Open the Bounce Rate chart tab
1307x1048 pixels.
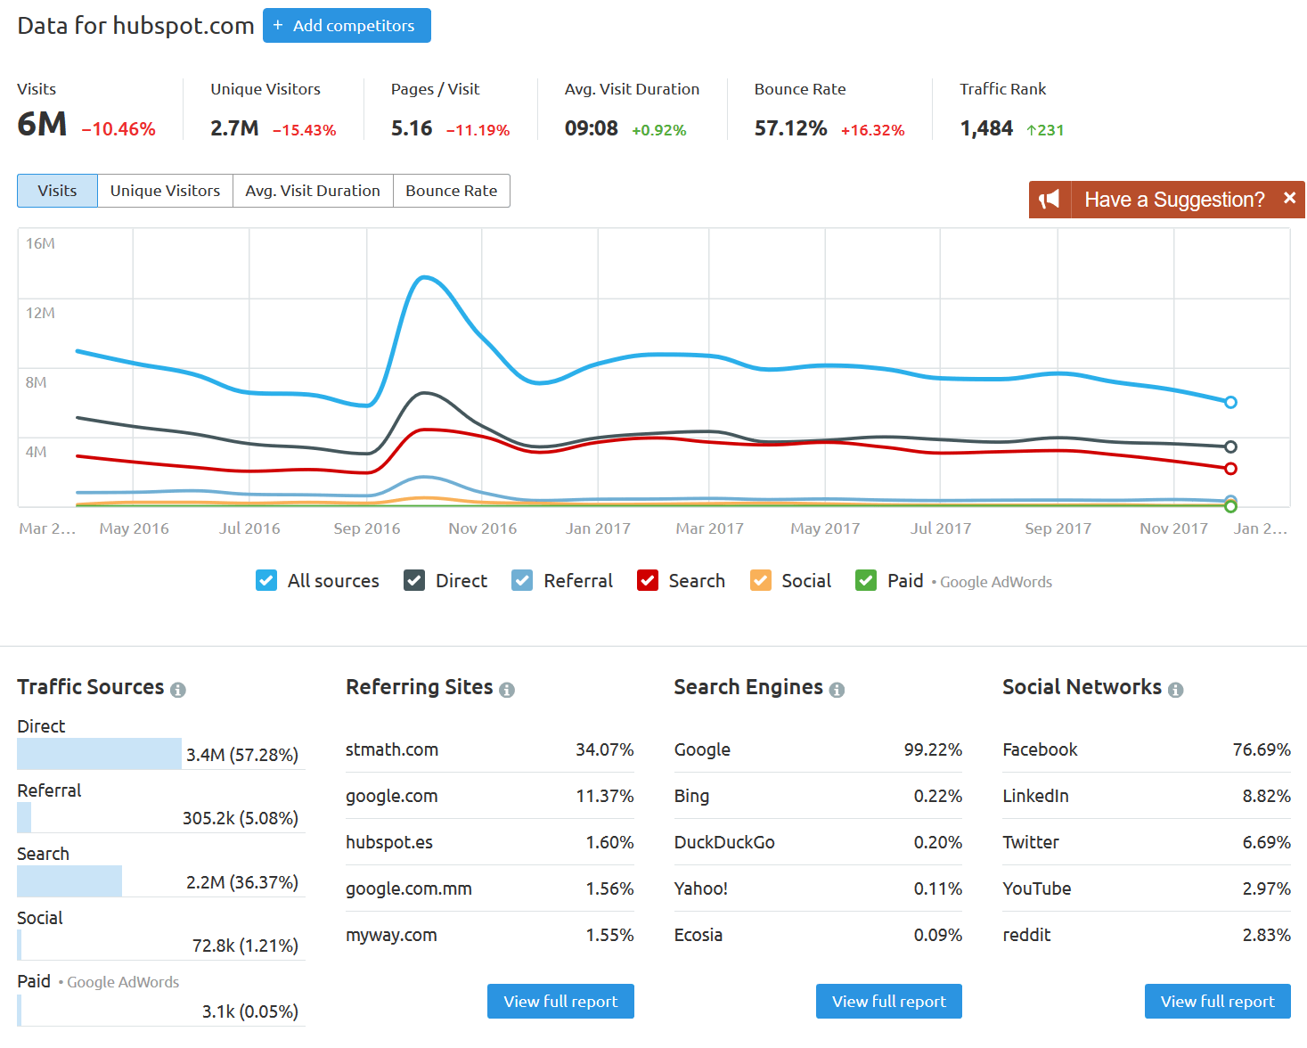tap(451, 191)
